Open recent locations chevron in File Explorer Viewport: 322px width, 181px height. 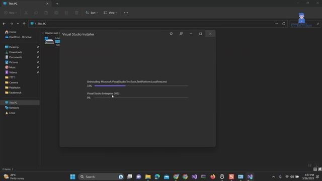pyautogui.click(x=18, y=24)
